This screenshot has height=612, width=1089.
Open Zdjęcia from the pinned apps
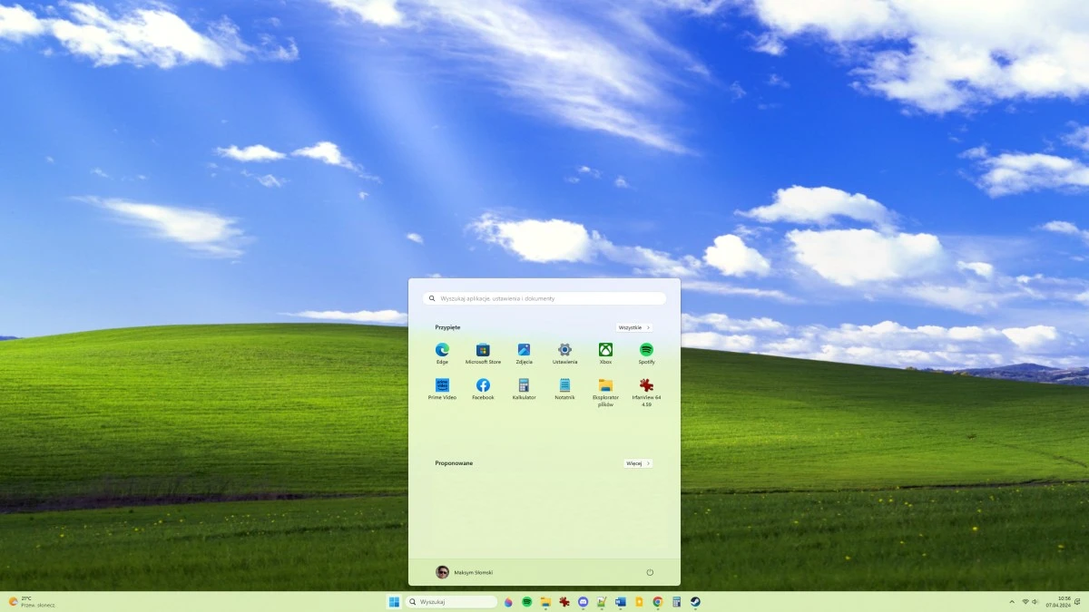(524, 349)
